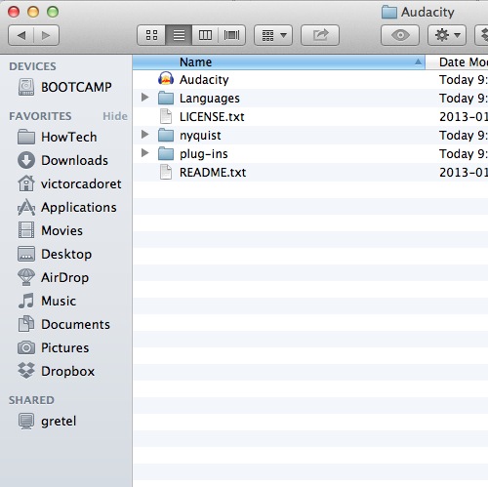Click the 2013-01 date for LICENSE.txt row

click(x=464, y=117)
